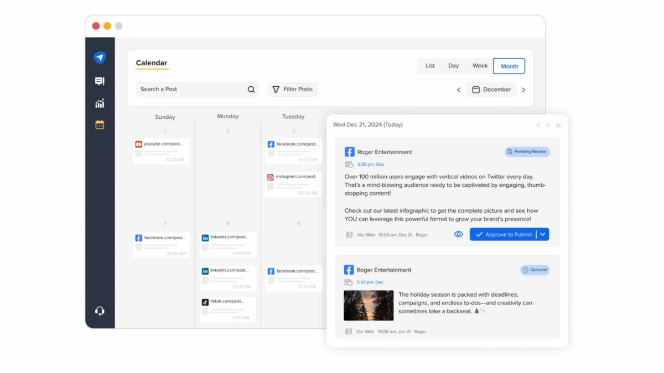Open the inbox messages icon in sidebar
This screenshot has width=664, height=373.
[100, 81]
